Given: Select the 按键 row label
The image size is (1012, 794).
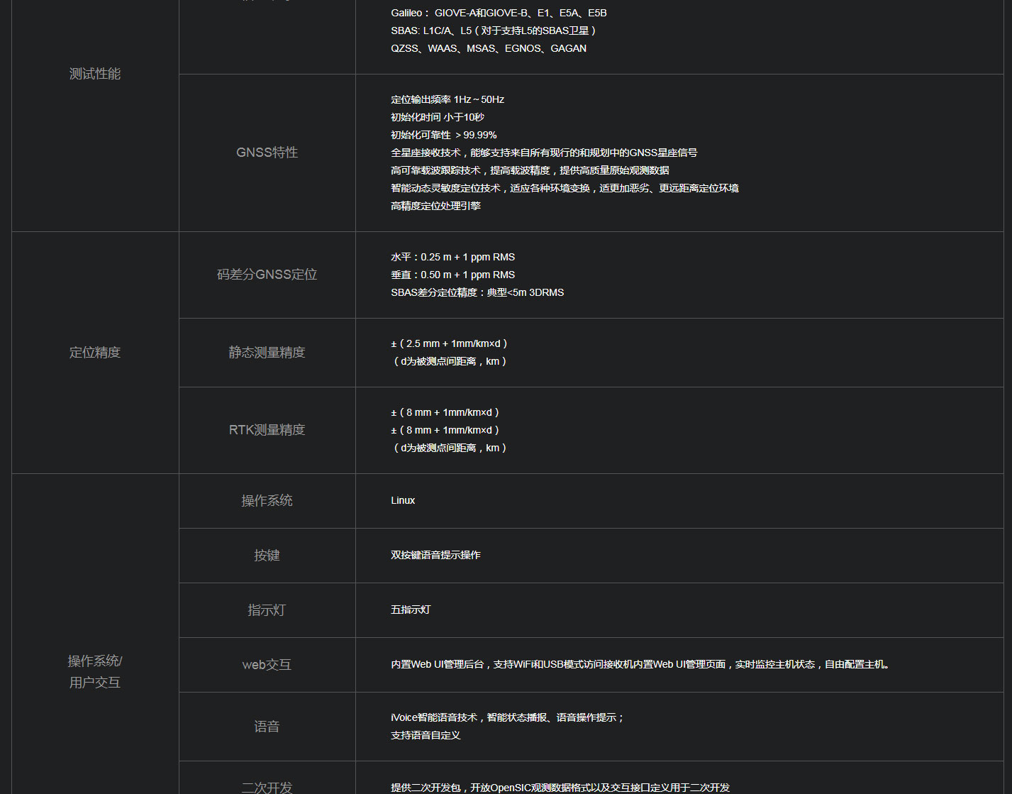Looking at the screenshot, I should [x=267, y=556].
